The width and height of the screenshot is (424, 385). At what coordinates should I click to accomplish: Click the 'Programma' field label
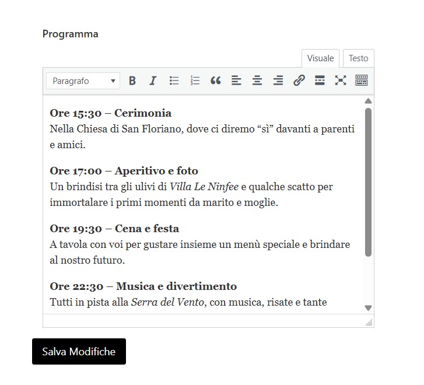click(71, 34)
